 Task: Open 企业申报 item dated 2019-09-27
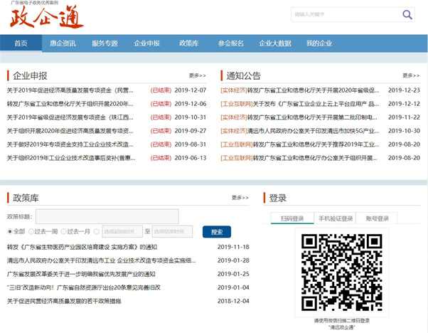pyautogui.click(x=70, y=131)
